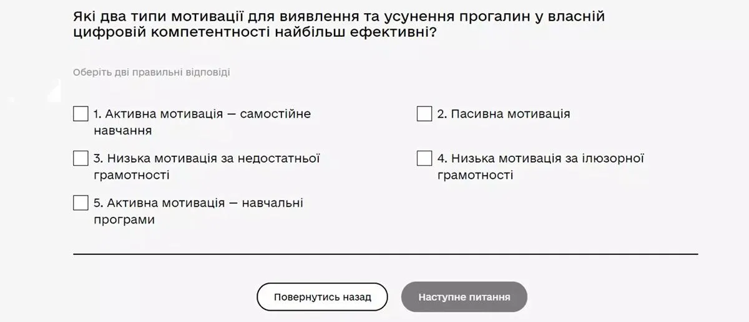This screenshot has width=749, height=322.
Task: Click label text '5. Активна мотивація — навчальні'
Action: pos(198,203)
